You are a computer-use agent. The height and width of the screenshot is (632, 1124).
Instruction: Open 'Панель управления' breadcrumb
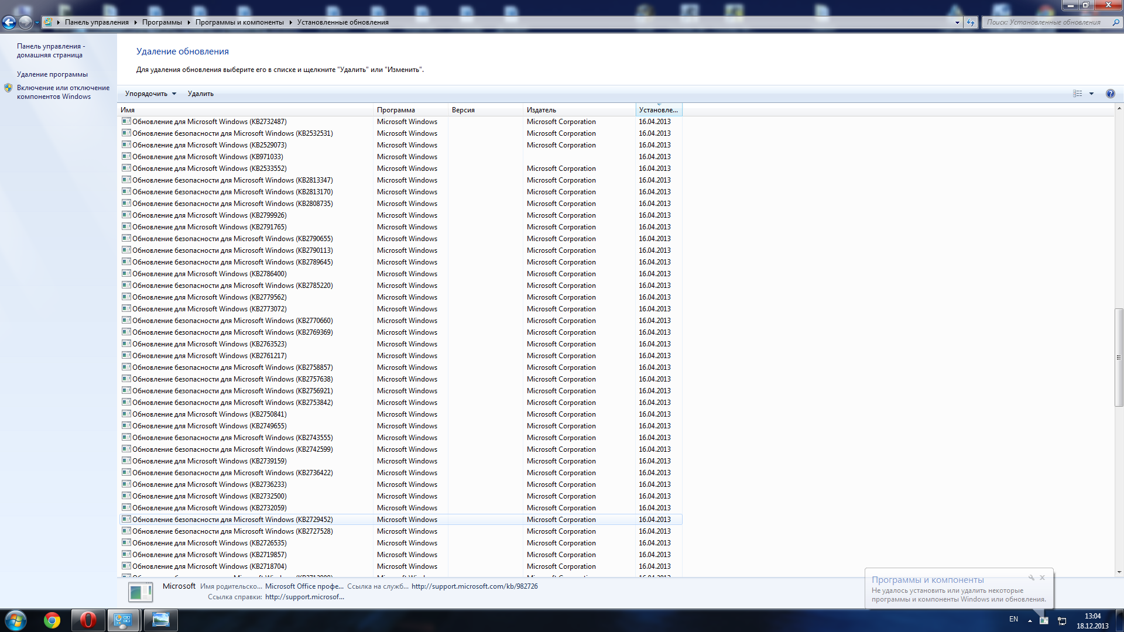click(97, 22)
